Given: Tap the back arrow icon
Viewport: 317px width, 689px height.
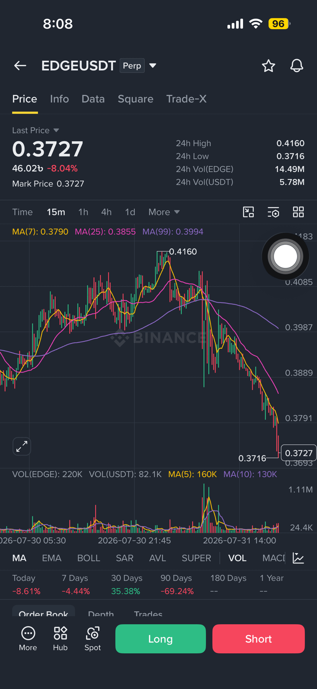Looking at the screenshot, I should pos(20,66).
